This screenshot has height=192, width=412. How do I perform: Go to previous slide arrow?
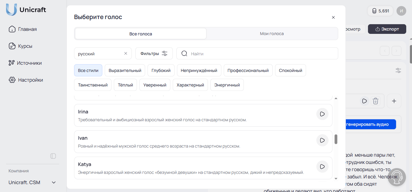coord(385,51)
